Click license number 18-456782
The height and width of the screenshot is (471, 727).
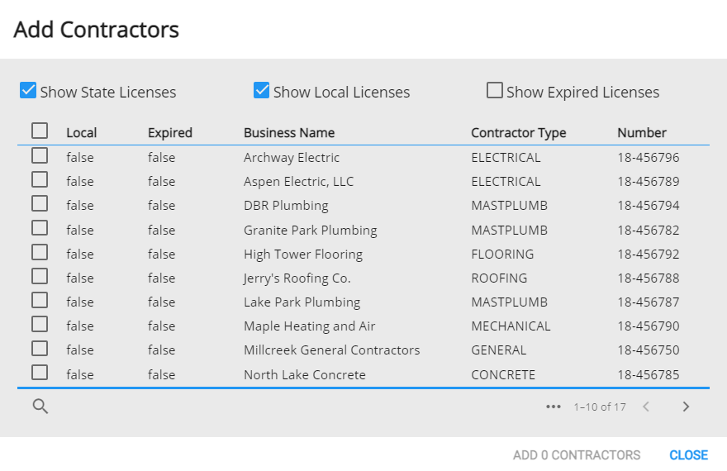click(649, 231)
